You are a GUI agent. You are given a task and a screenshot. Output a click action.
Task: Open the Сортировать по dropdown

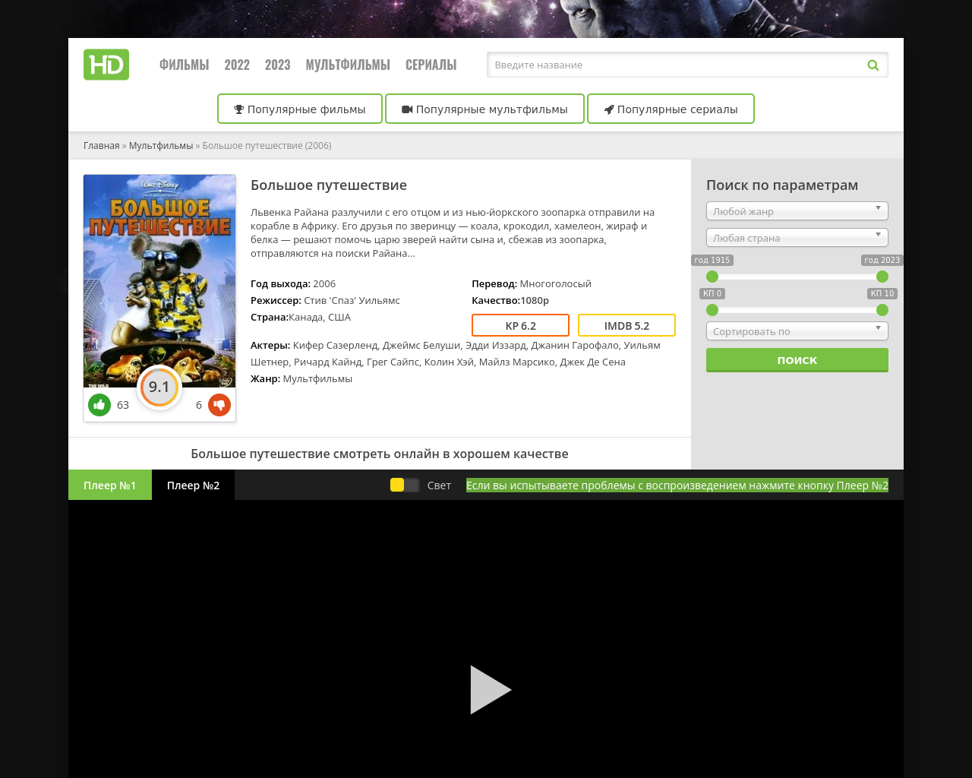[797, 331]
